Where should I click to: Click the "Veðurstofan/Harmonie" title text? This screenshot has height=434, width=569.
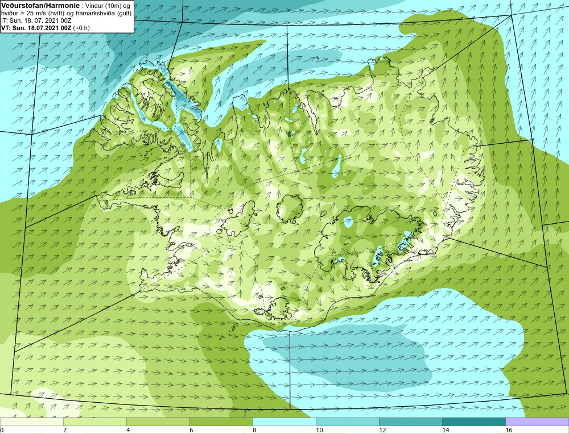pyautogui.click(x=39, y=6)
